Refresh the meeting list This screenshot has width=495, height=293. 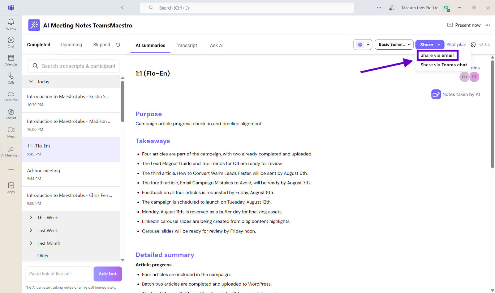(x=118, y=45)
